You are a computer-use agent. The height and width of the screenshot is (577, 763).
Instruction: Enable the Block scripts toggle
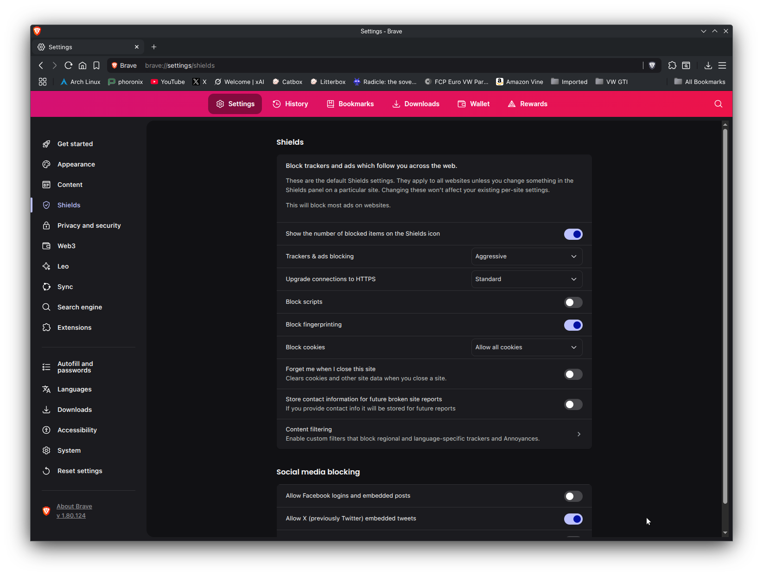(573, 302)
